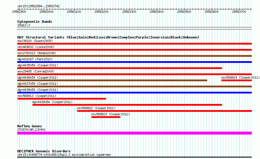Open esv29485 (Conrad2009) label
The image size is (260, 159).
[36, 71]
